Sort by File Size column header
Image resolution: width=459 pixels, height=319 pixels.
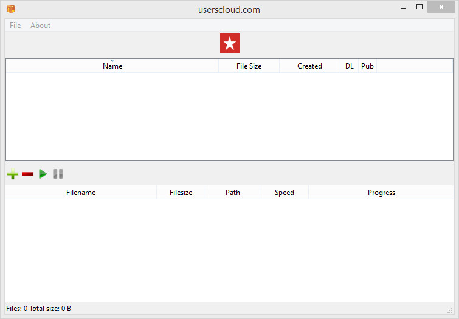(249, 66)
